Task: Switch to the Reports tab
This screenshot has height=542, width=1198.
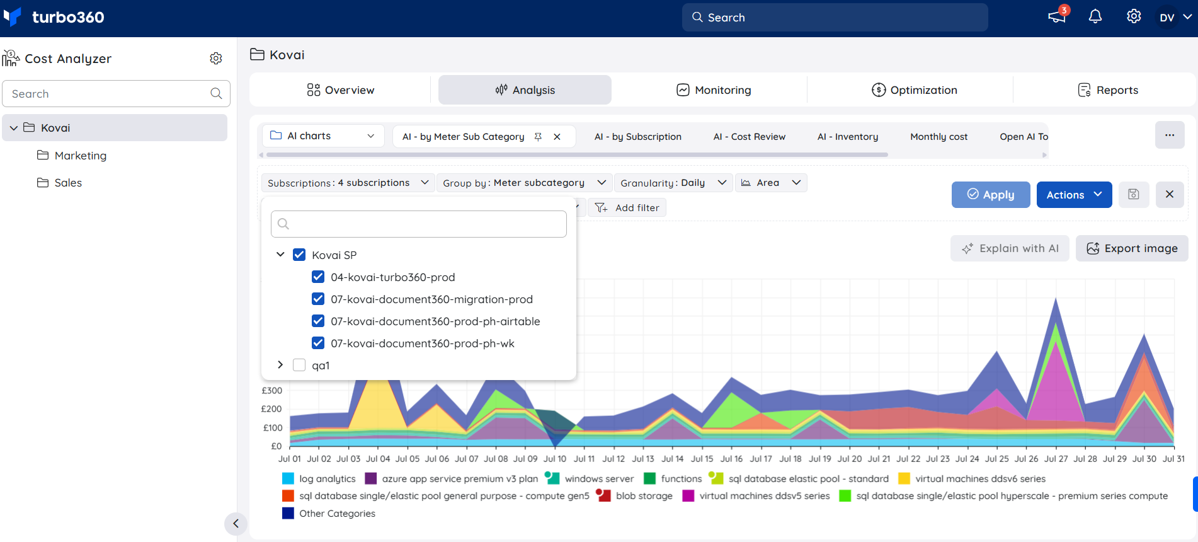Action: coord(1108,90)
